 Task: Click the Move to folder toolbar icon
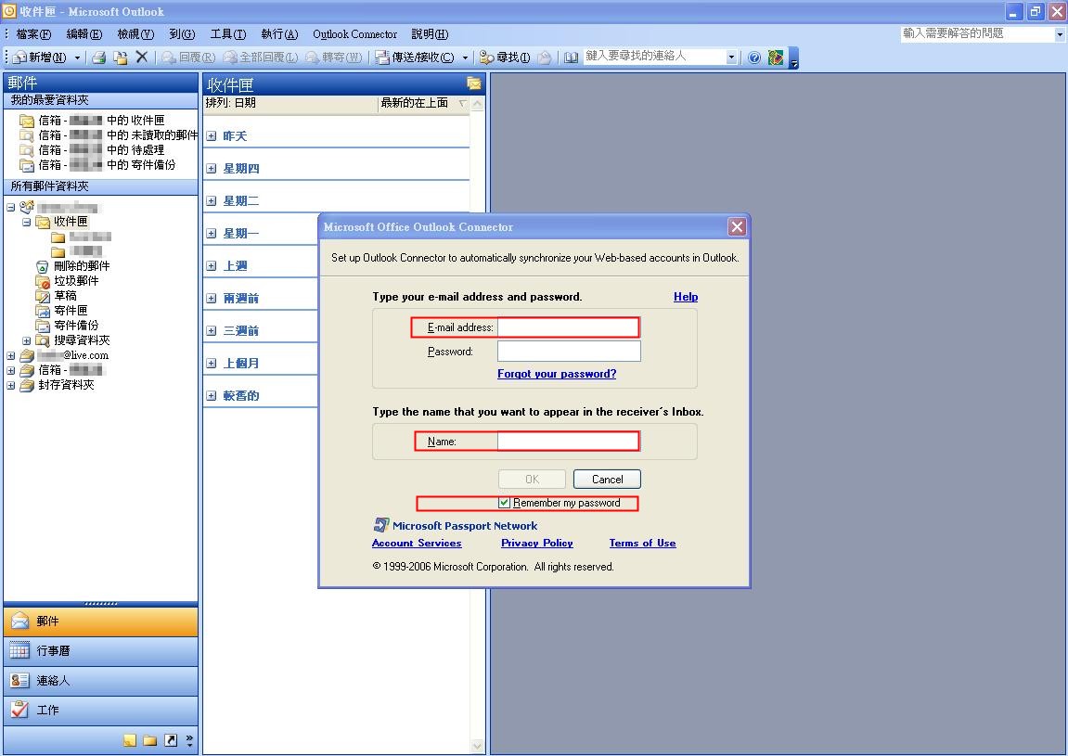pyautogui.click(x=121, y=58)
